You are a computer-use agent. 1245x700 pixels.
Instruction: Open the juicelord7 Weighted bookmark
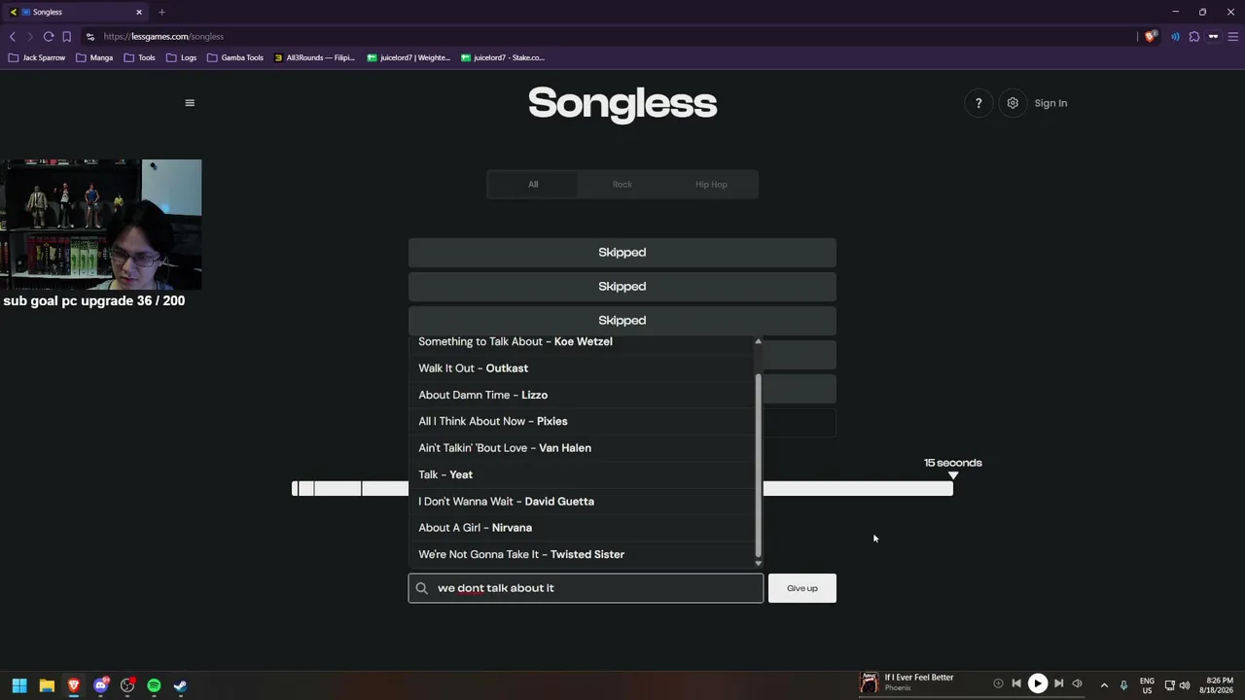coord(409,57)
